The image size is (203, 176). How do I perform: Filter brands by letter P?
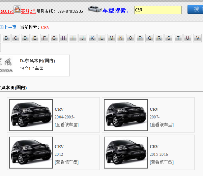tap(140, 38)
